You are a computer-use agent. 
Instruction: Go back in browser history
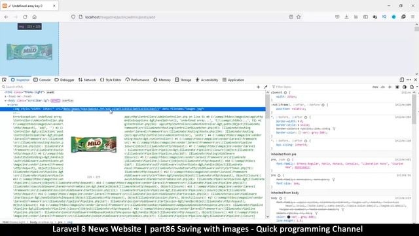tap(6, 17)
